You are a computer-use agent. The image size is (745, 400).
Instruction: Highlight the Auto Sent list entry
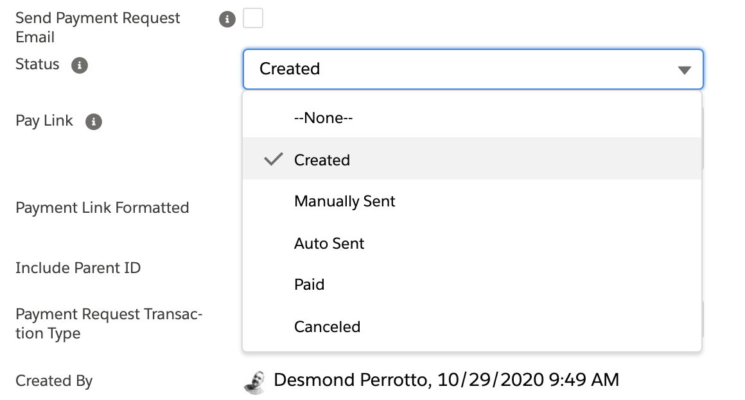tap(329, 243)
